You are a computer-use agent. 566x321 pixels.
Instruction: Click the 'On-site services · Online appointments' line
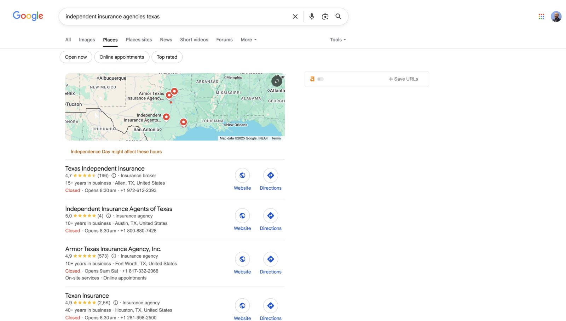coord(106,278)
